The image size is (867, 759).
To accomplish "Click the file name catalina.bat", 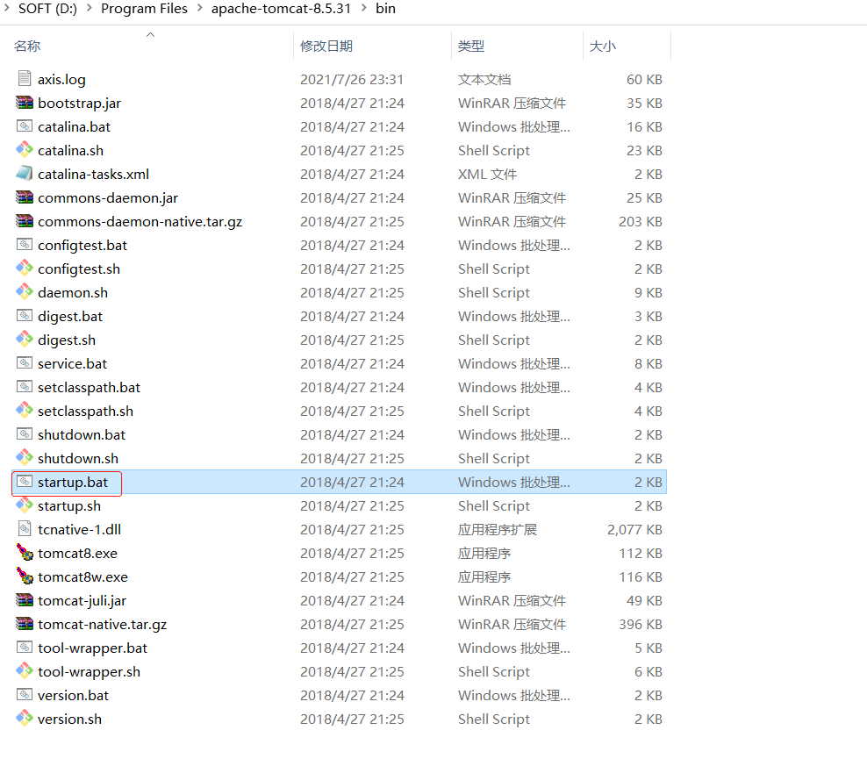I will pos(74,126).
